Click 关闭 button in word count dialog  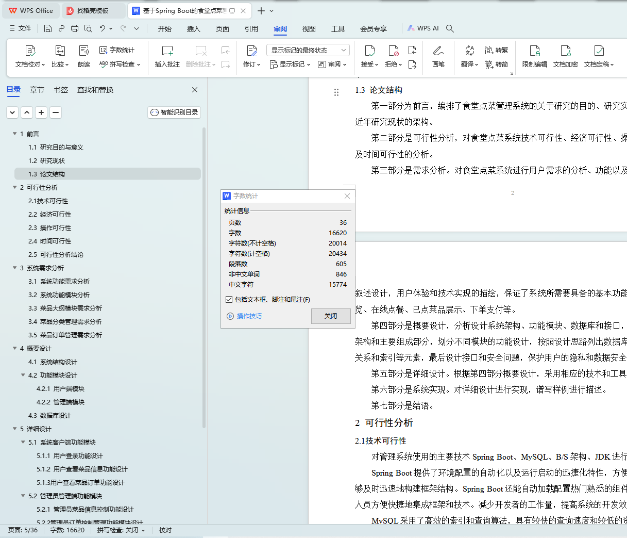point(331,316)
